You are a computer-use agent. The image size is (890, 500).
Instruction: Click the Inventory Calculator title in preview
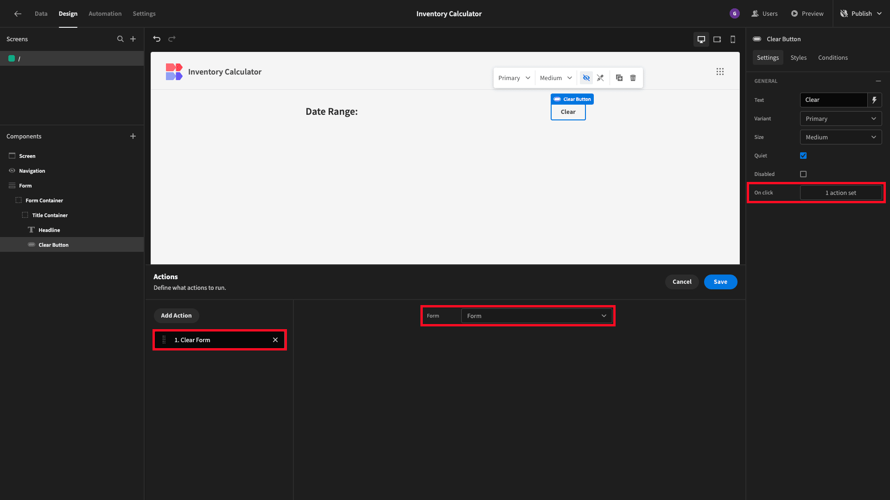point(224,72)
